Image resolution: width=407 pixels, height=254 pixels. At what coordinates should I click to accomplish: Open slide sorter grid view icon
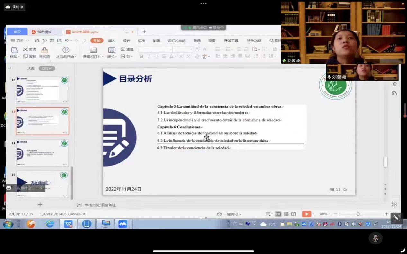point(286,214)
